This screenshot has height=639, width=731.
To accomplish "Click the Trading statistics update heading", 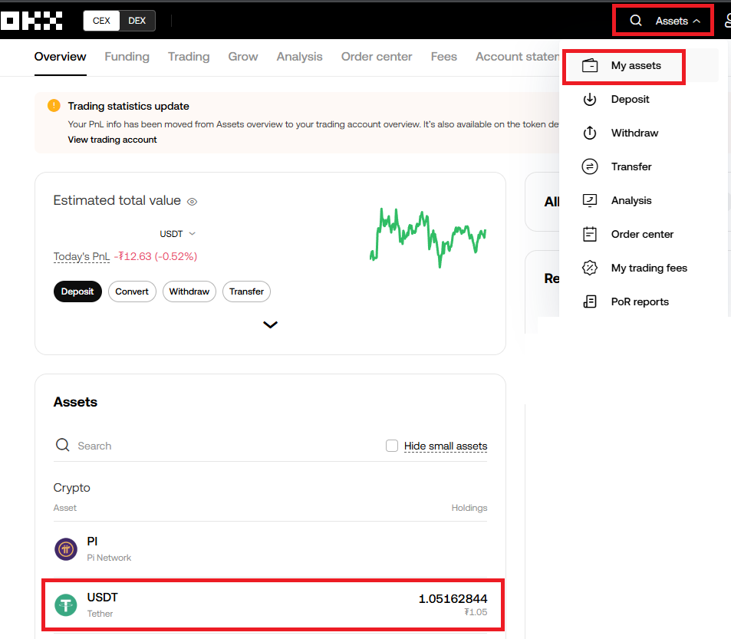I will pyautogui.click(x=129, y=106).
